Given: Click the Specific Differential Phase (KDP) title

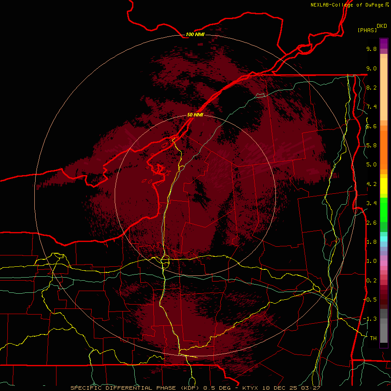Looking at the screenshot, I should (136, 388).
